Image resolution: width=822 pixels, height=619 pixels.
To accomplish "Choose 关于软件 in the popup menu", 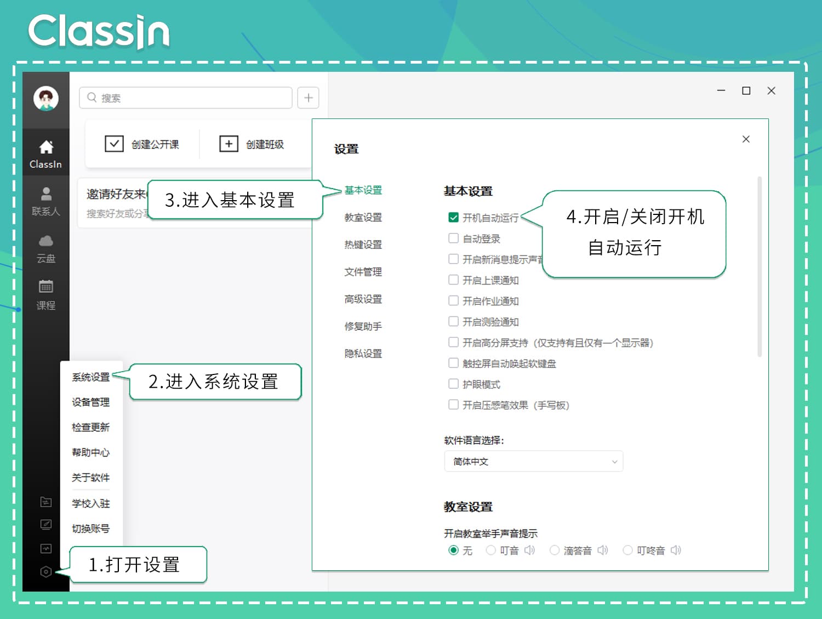I will (x=91, y=478).
